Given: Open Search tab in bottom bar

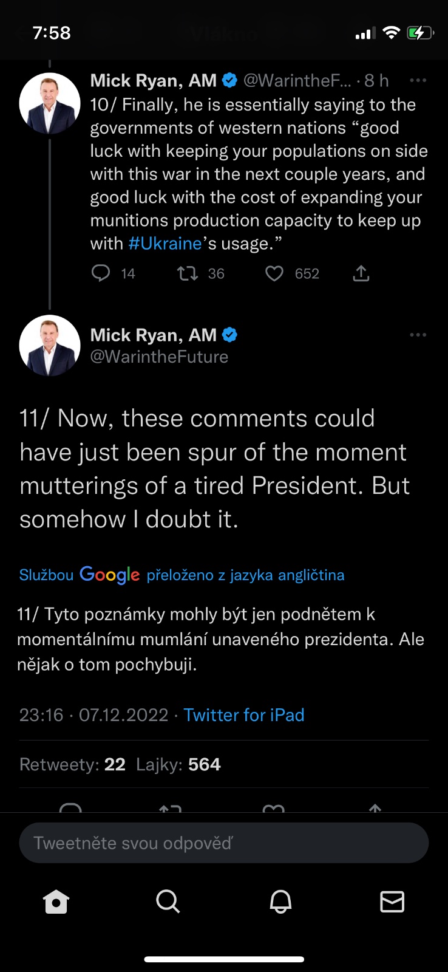Looking at the screenshot, I should coord(168,902).
